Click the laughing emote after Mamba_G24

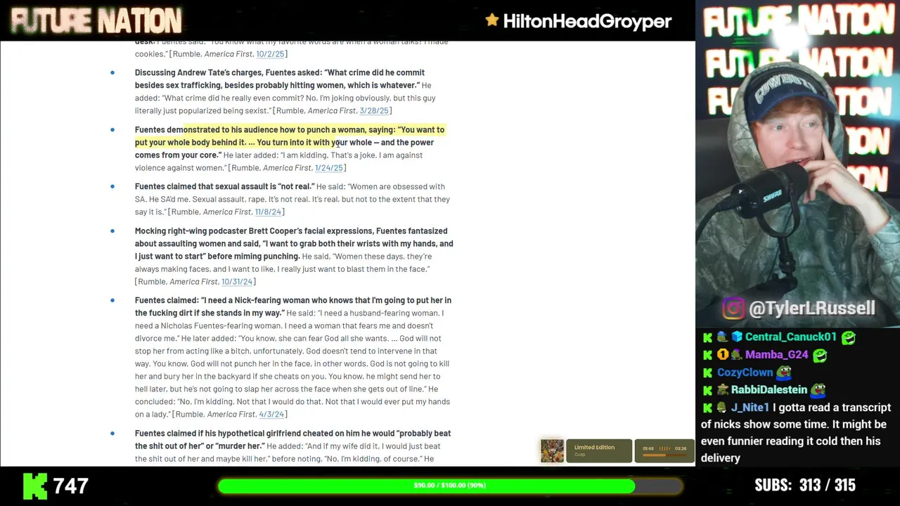pyautogui.click(x=819, y=355)
